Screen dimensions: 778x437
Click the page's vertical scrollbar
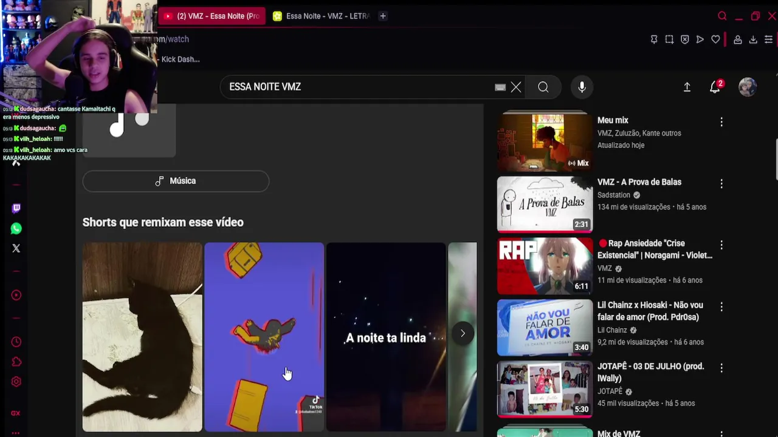pyautogui.click(x=776, y=160)
